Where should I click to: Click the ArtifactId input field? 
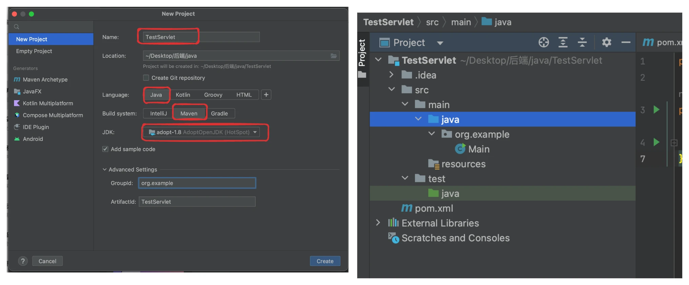(x=197, y=202)
